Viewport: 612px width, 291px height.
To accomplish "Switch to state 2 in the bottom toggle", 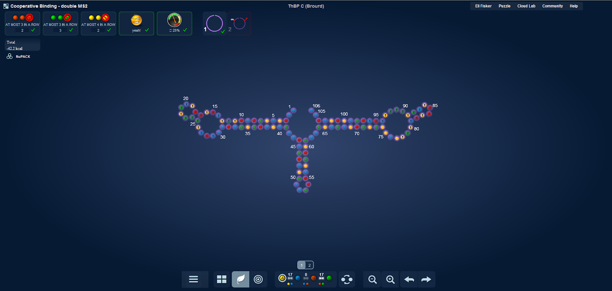I will (309, 265).
